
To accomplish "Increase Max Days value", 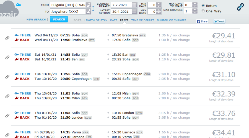I will (159, 10).
